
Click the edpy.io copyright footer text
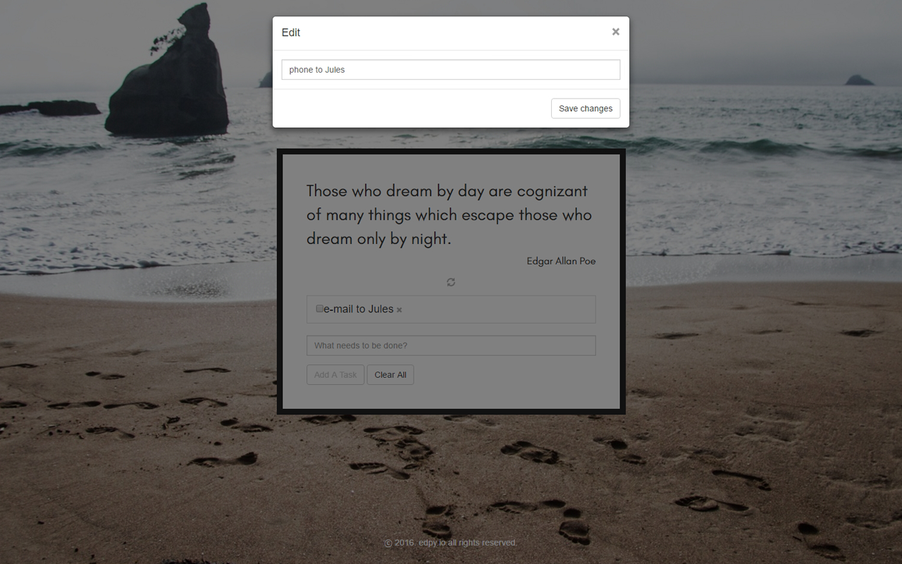[450, 543]
